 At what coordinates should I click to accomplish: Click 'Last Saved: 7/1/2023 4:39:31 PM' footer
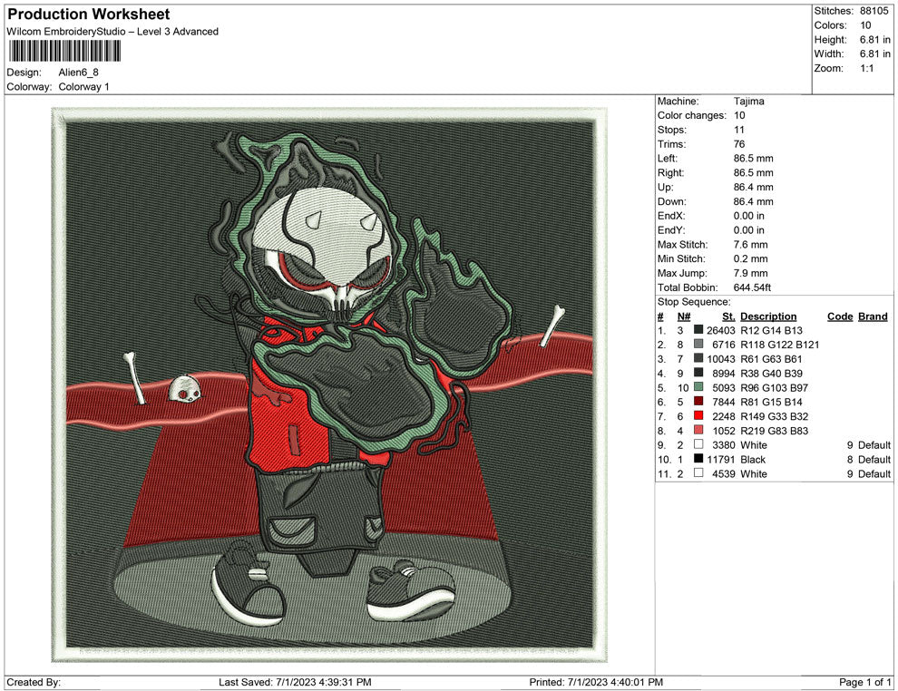[x=295, y=683]
